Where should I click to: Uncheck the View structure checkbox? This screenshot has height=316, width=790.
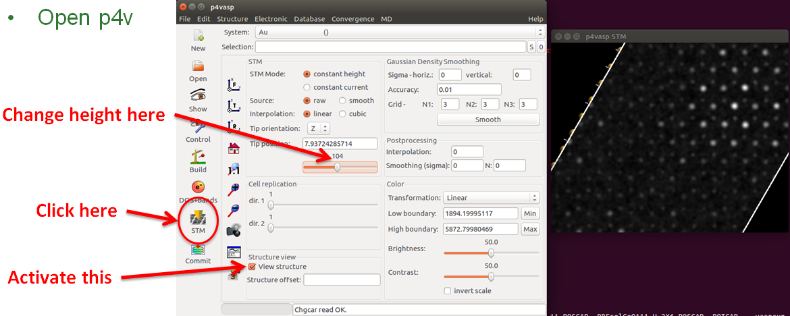click(x=253, y=267)
